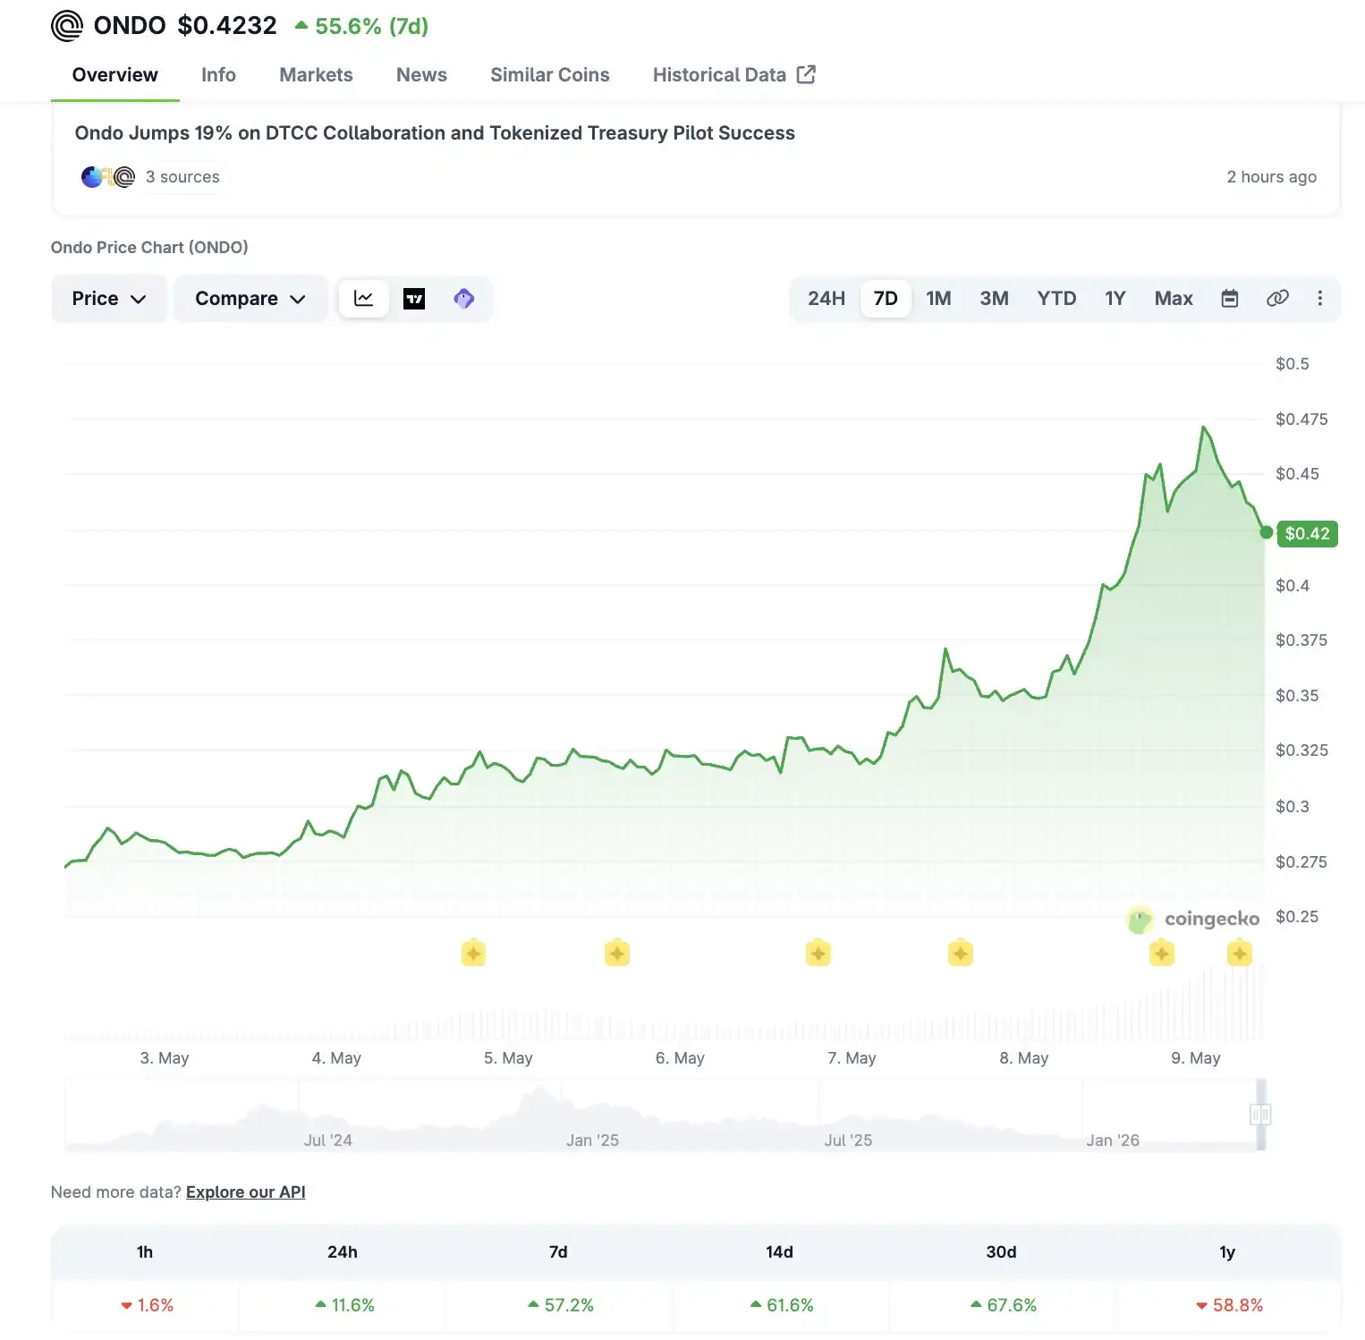Switch to line chart view icon
This screenshot has height=1340, width=1365.
(364, 299)
